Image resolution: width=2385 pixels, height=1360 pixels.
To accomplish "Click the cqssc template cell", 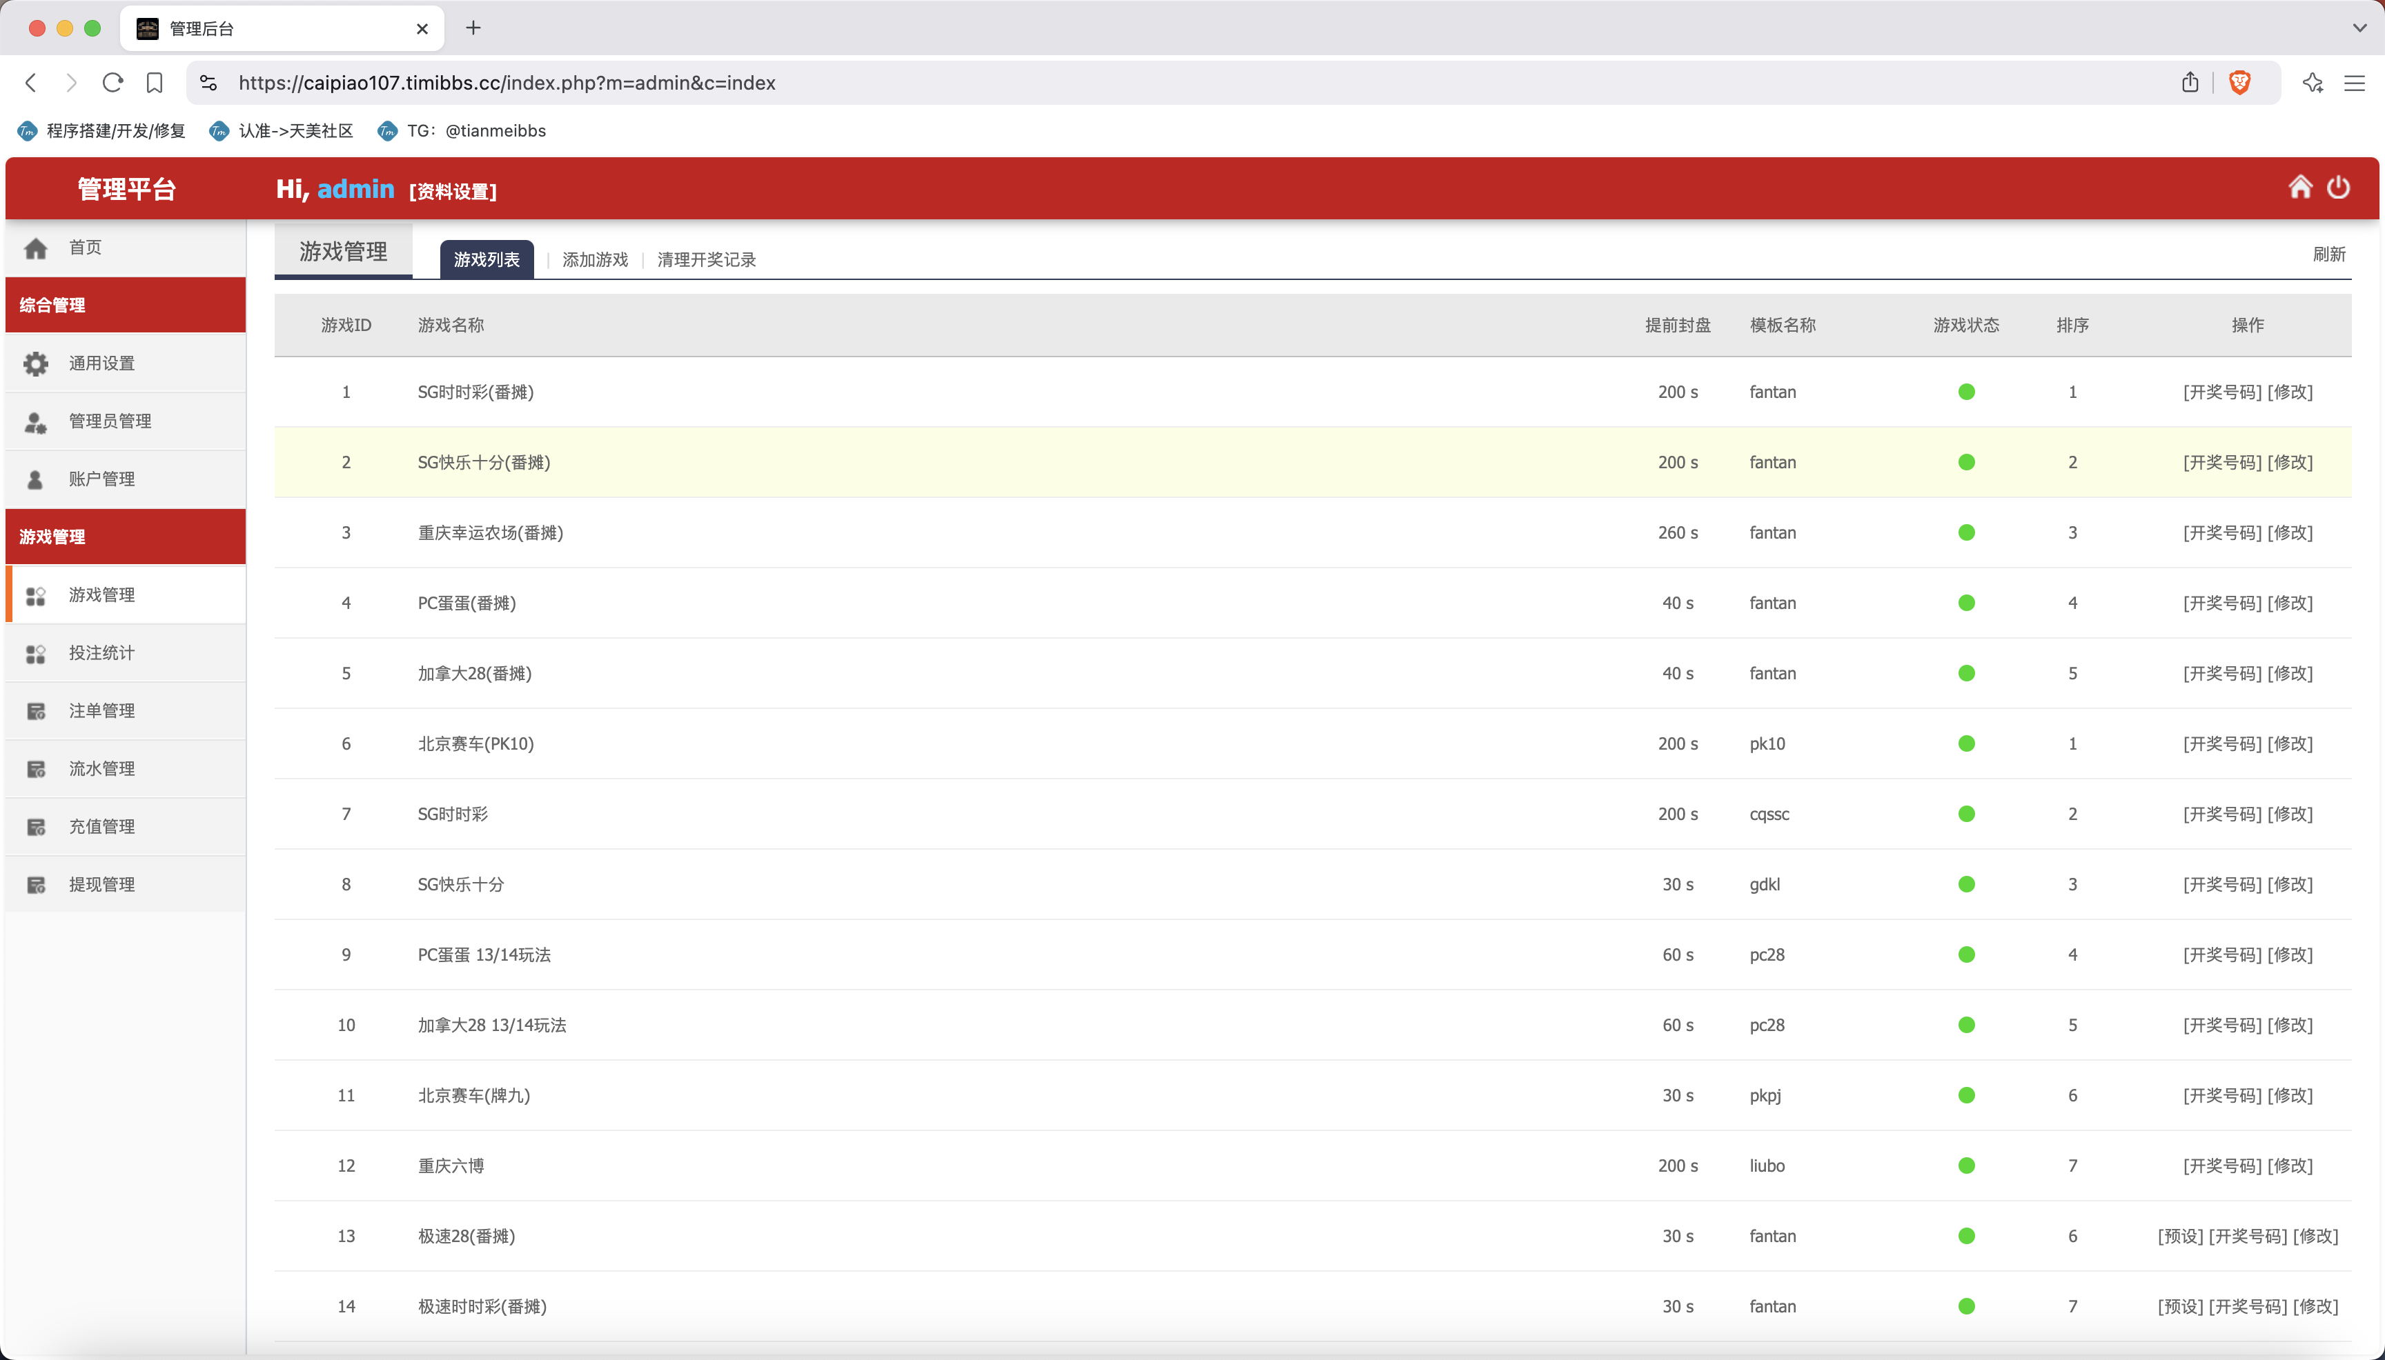I will click(1769, 814).
